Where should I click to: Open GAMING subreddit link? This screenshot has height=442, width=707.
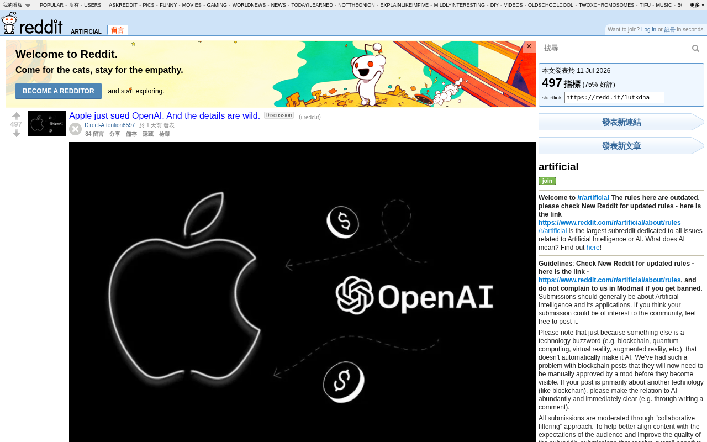tap(217, 5)
